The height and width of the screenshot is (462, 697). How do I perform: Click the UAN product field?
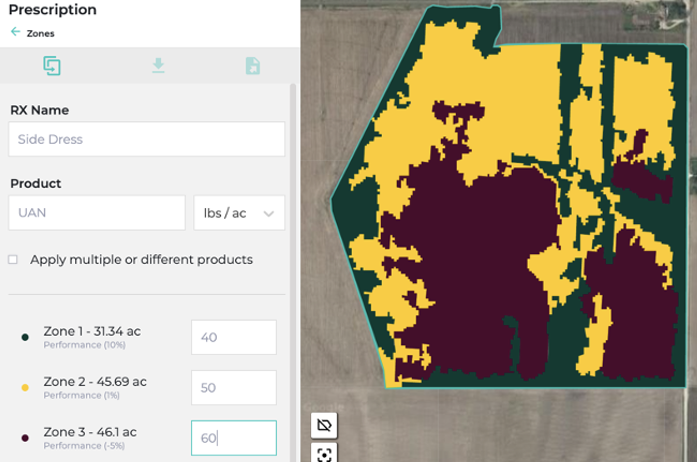pyautogui.click(x=97, y=213)
